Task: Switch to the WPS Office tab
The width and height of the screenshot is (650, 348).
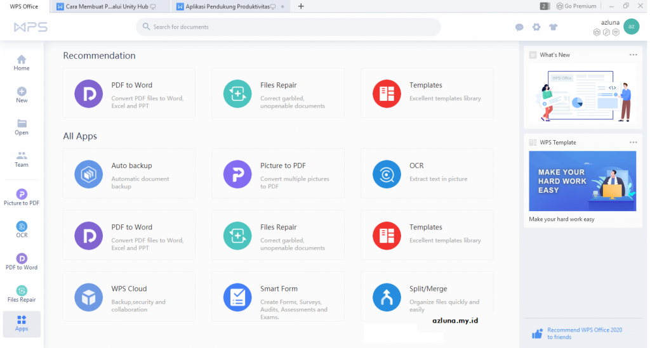Action: click(24, 6)
